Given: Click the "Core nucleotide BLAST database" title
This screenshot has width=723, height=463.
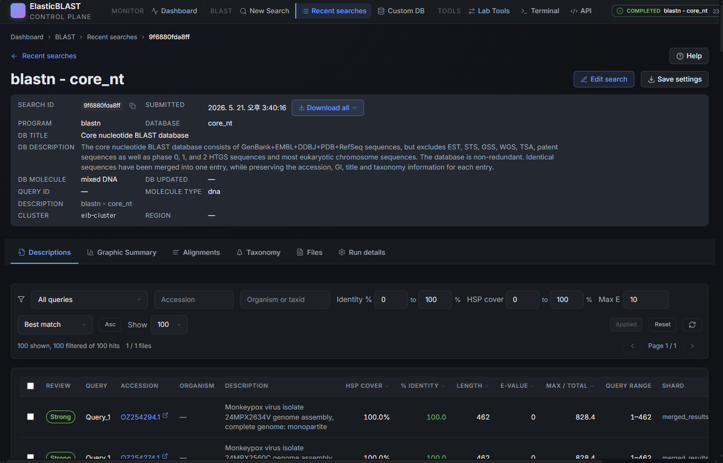Looking at the screenshot, I should pos(135,136).
